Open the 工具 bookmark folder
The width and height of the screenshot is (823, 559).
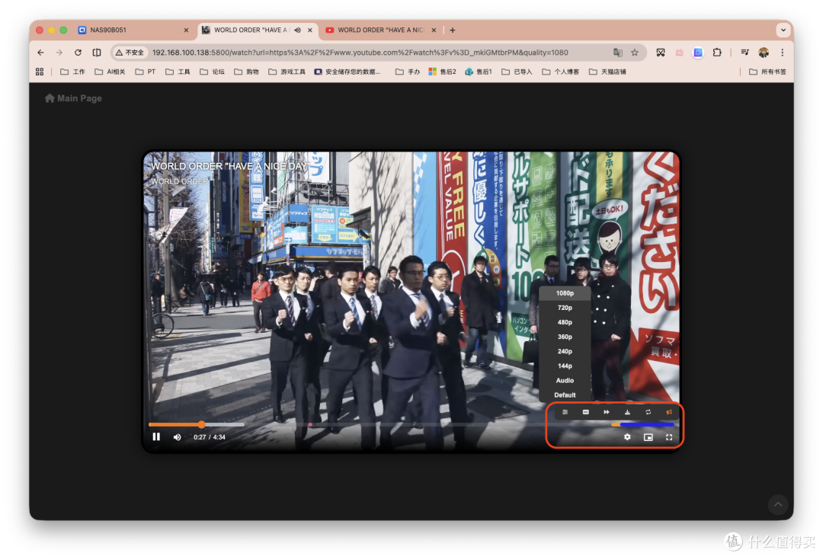click(x=178, y=72)
